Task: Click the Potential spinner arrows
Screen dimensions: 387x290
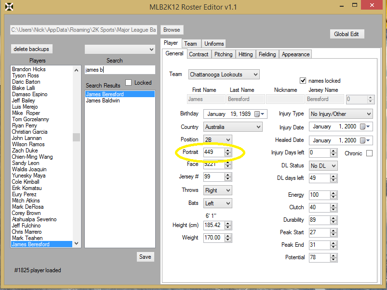Action: coord(334,257)
